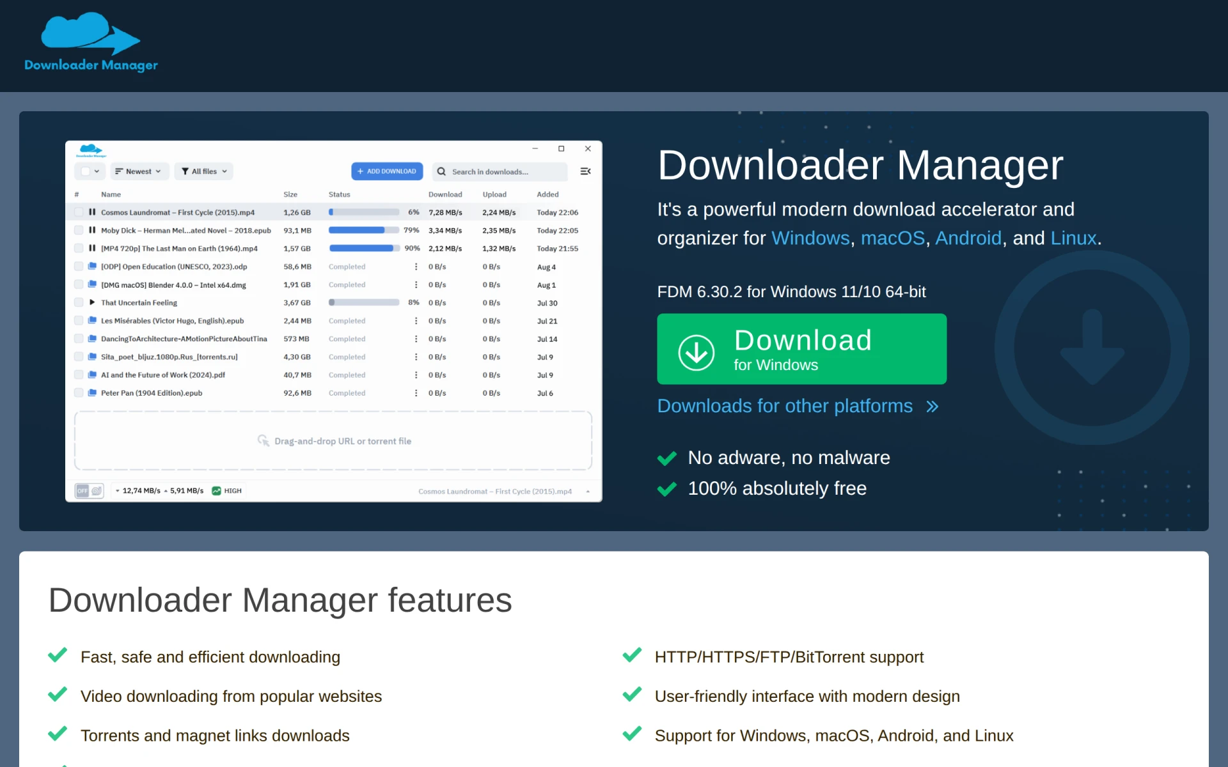This screenshot has height=767, width=1228.
Task: Toggle the OFF snail mode switch
Action: click(x=90, y=491)
